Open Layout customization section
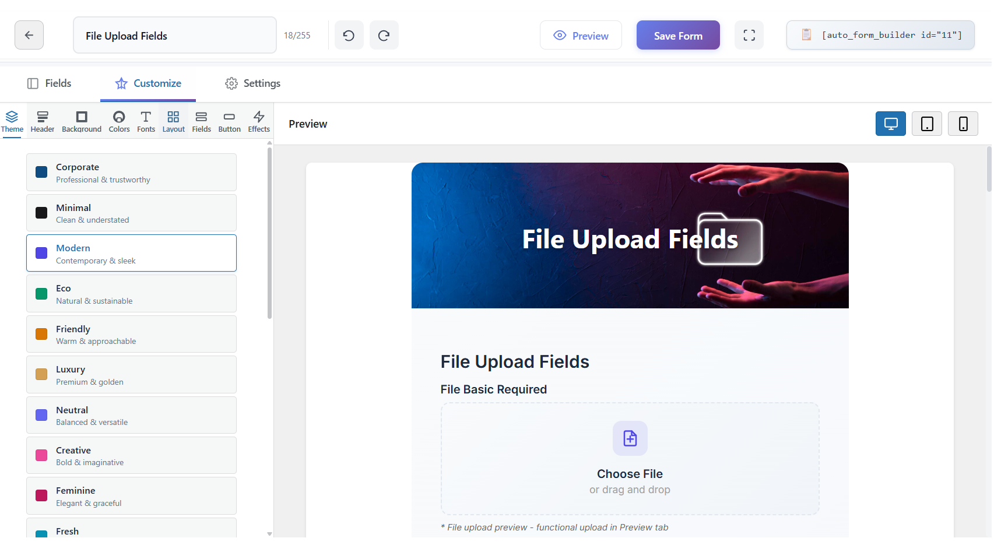 [x=174, y=122]
